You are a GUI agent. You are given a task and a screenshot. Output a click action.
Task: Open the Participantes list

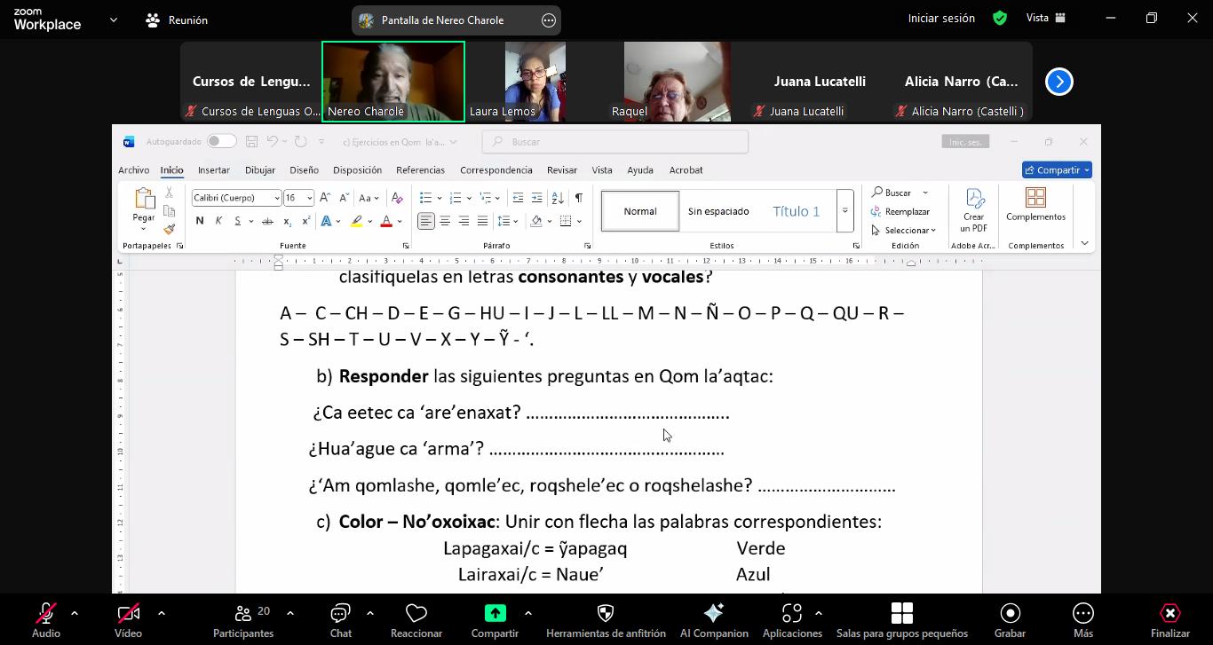coord(242,614)
